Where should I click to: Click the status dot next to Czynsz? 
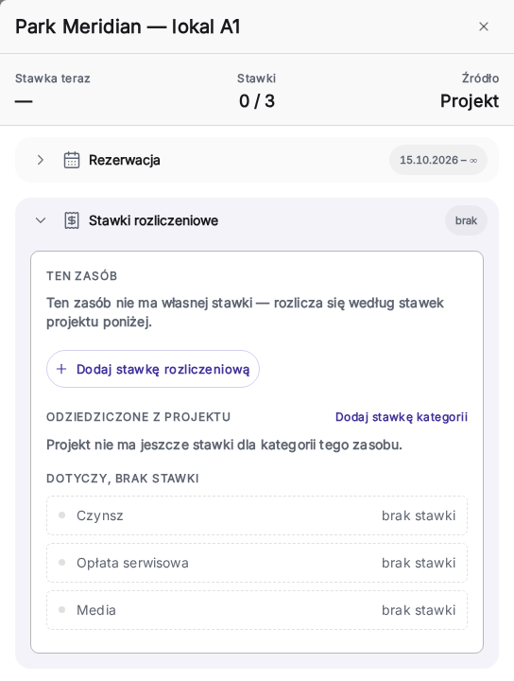(62, 515)
